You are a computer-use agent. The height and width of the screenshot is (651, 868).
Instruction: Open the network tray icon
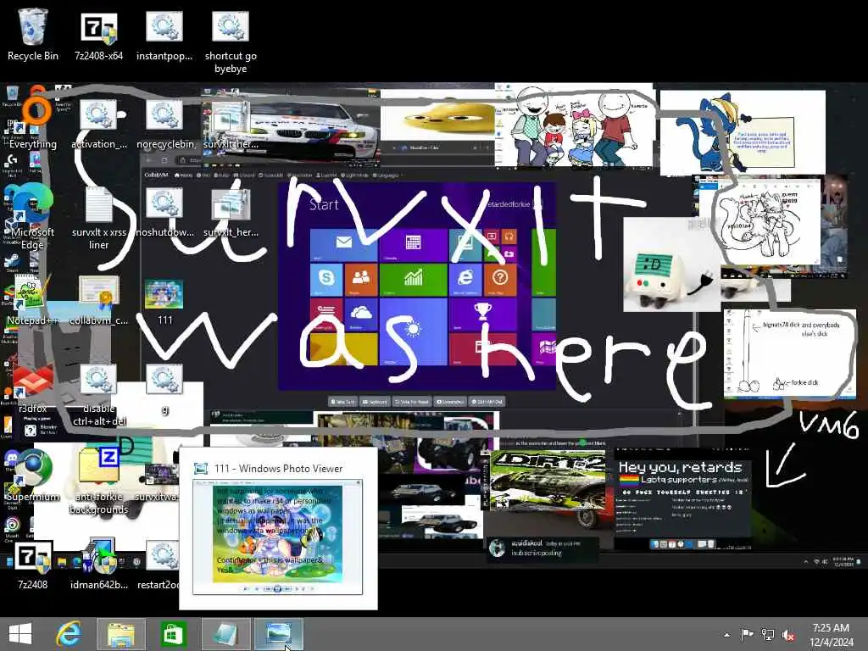click(767, 635)
